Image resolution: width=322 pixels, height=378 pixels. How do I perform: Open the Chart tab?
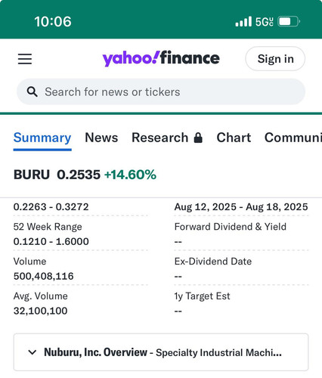[x=234, y=138]
